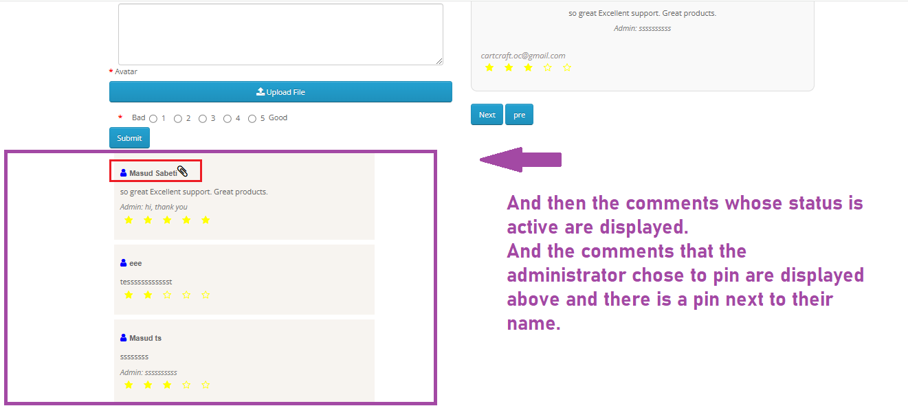
Task: Click the user icon next to eee
Action: (x=124, y=263)
